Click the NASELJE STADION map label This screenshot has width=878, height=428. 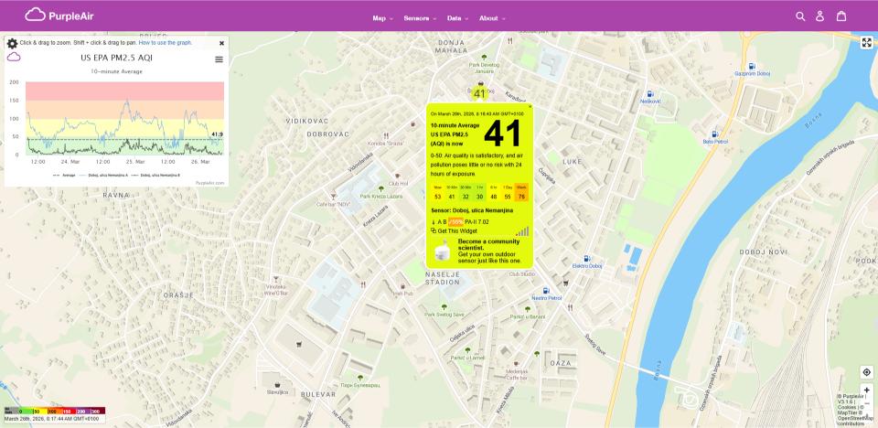[443, 278]
